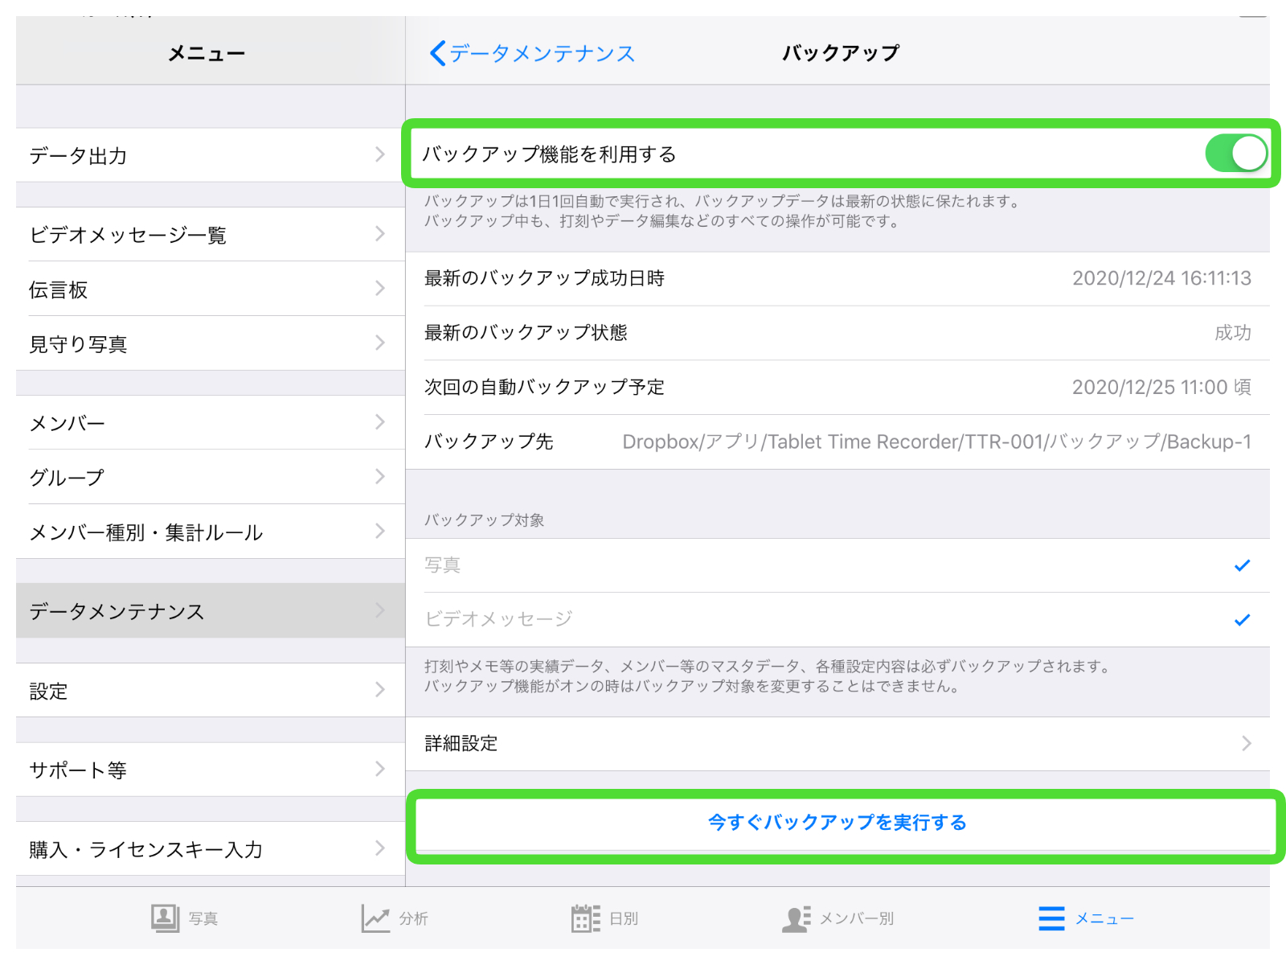Open サポート等 menu item
The height and width of the screenshot is (965, 1286).
click(211, 769)
